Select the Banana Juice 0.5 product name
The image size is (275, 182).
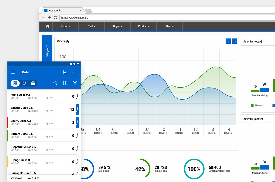point(22,108)
